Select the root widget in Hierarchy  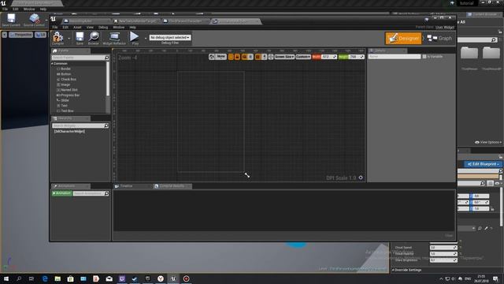pyautogui.click(x=69, y=132)
